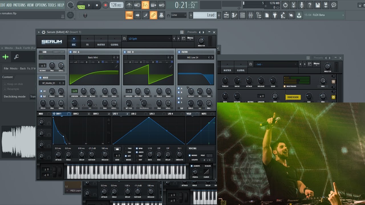Open the PATTERNS menu
Image resolution: width=365 pixels, height=205 pixels.
tap(19, 5)
